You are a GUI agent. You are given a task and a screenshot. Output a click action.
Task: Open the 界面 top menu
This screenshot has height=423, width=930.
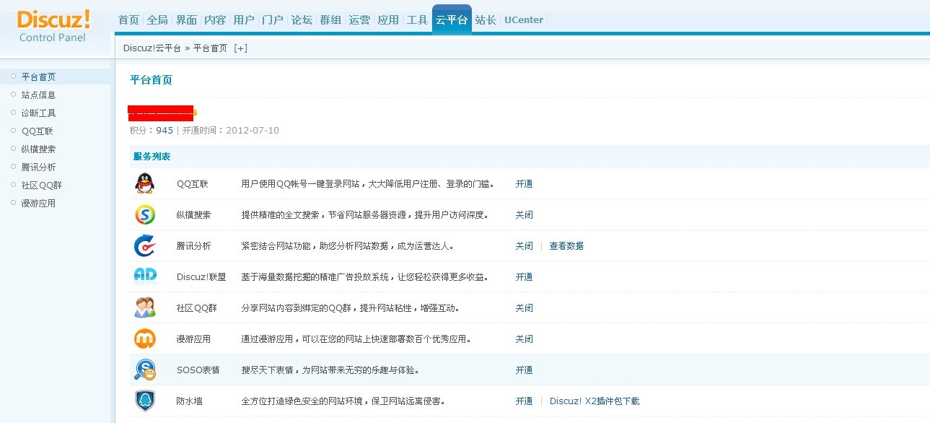tap(186, 20)
